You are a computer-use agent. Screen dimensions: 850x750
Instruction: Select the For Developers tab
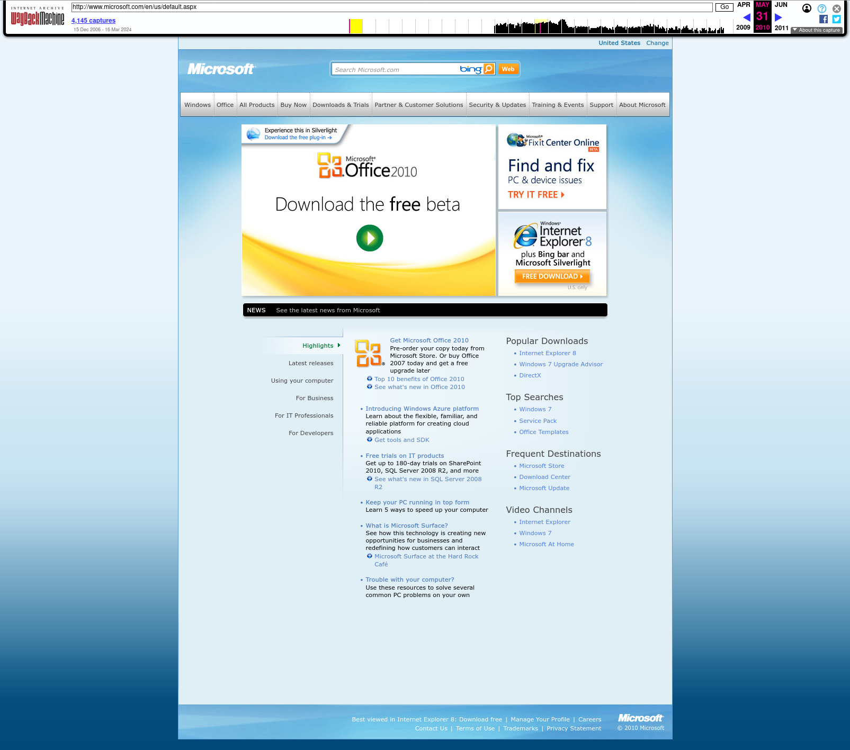311,433
